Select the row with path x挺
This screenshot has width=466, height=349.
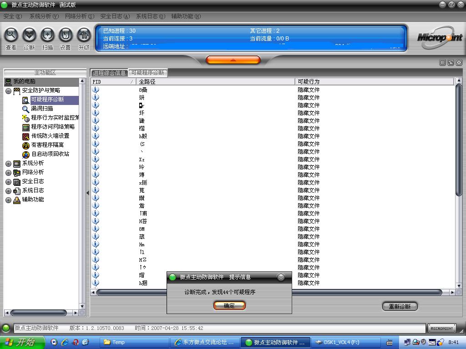coord(273,183)
